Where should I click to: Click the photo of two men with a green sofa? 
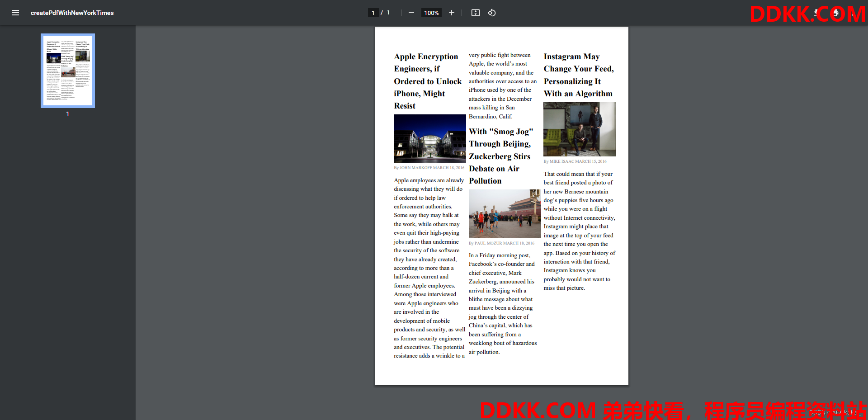tap(580, 129)
